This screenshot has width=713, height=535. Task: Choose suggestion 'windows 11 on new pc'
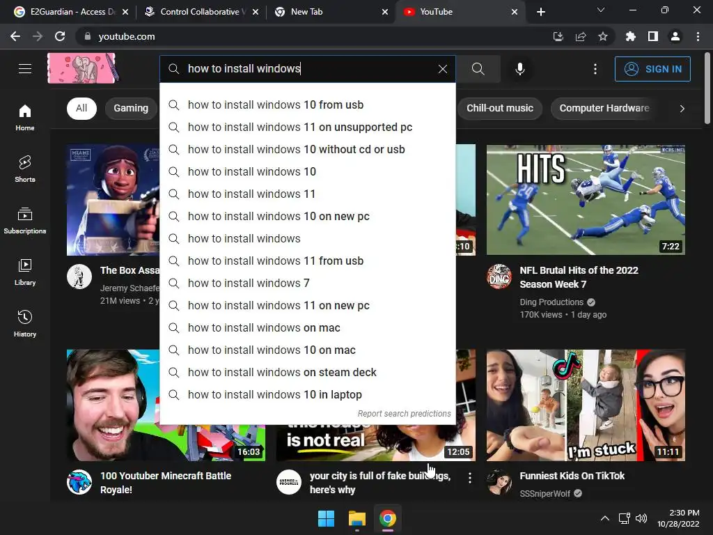pyautogui.click(x=307, y=305)
